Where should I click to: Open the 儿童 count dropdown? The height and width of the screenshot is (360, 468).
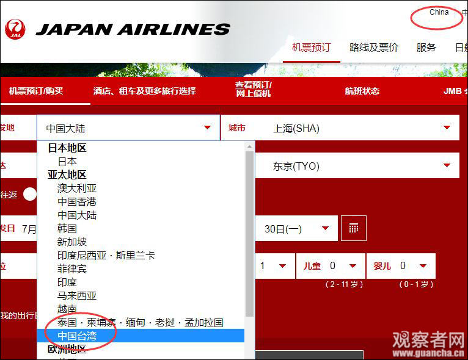click(331, 266)
